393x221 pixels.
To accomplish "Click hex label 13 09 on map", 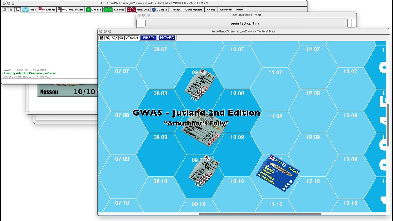I will click(350, 159).
